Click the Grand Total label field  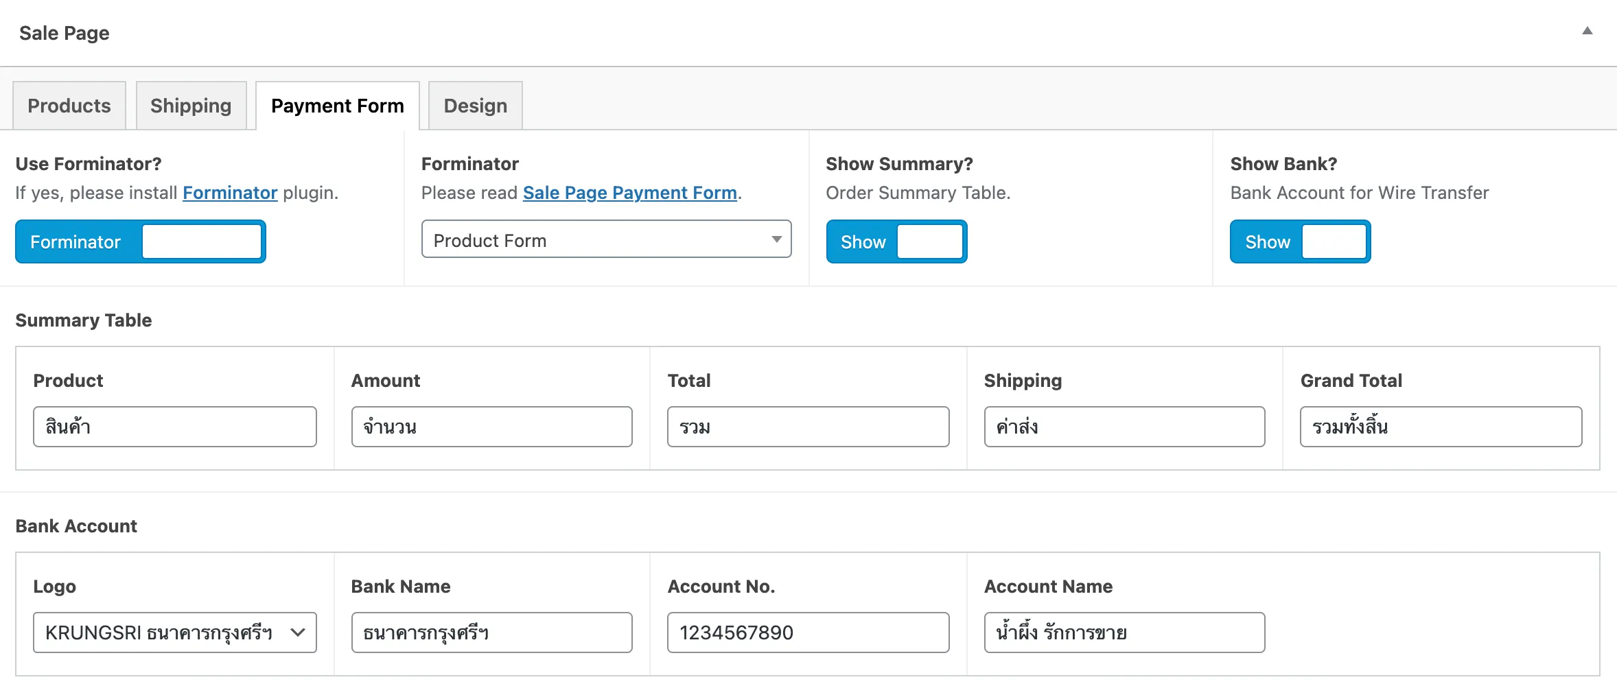1439,426
